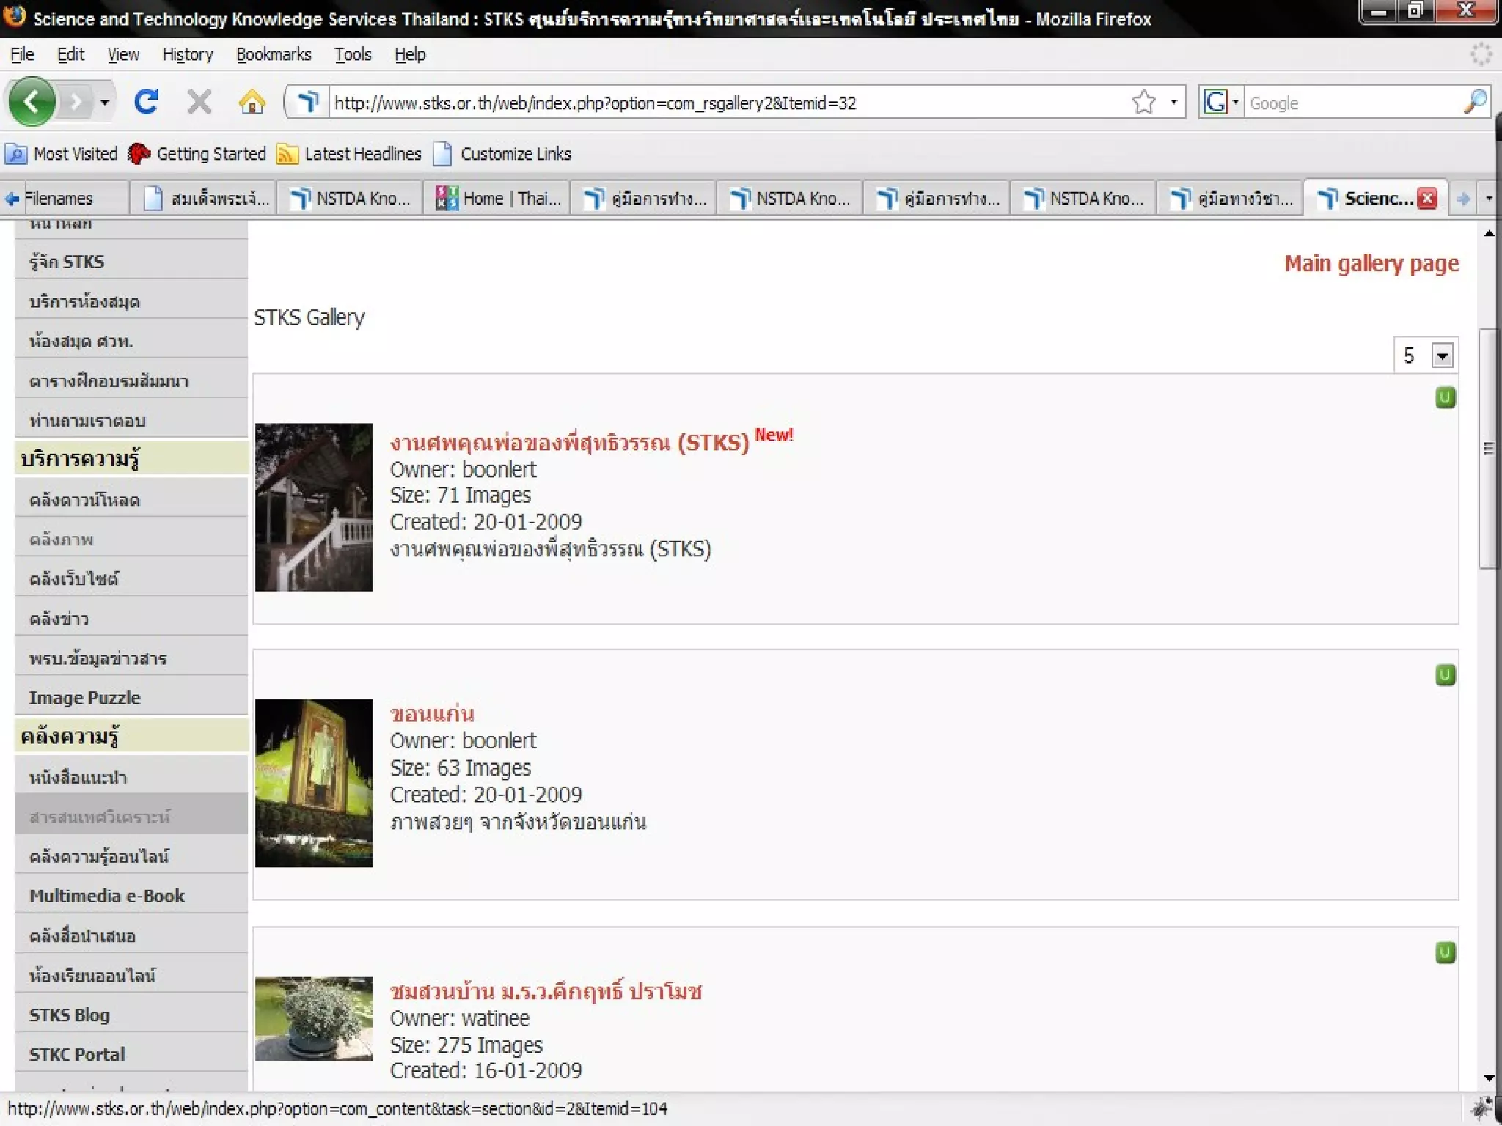The image size is (1502, 1126).
Task: Open the Main gallery page link
Action: pos(1371,263)
